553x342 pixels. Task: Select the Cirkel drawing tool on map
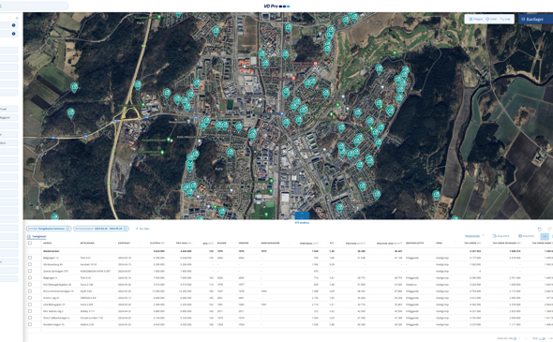[x=491, y=19]
